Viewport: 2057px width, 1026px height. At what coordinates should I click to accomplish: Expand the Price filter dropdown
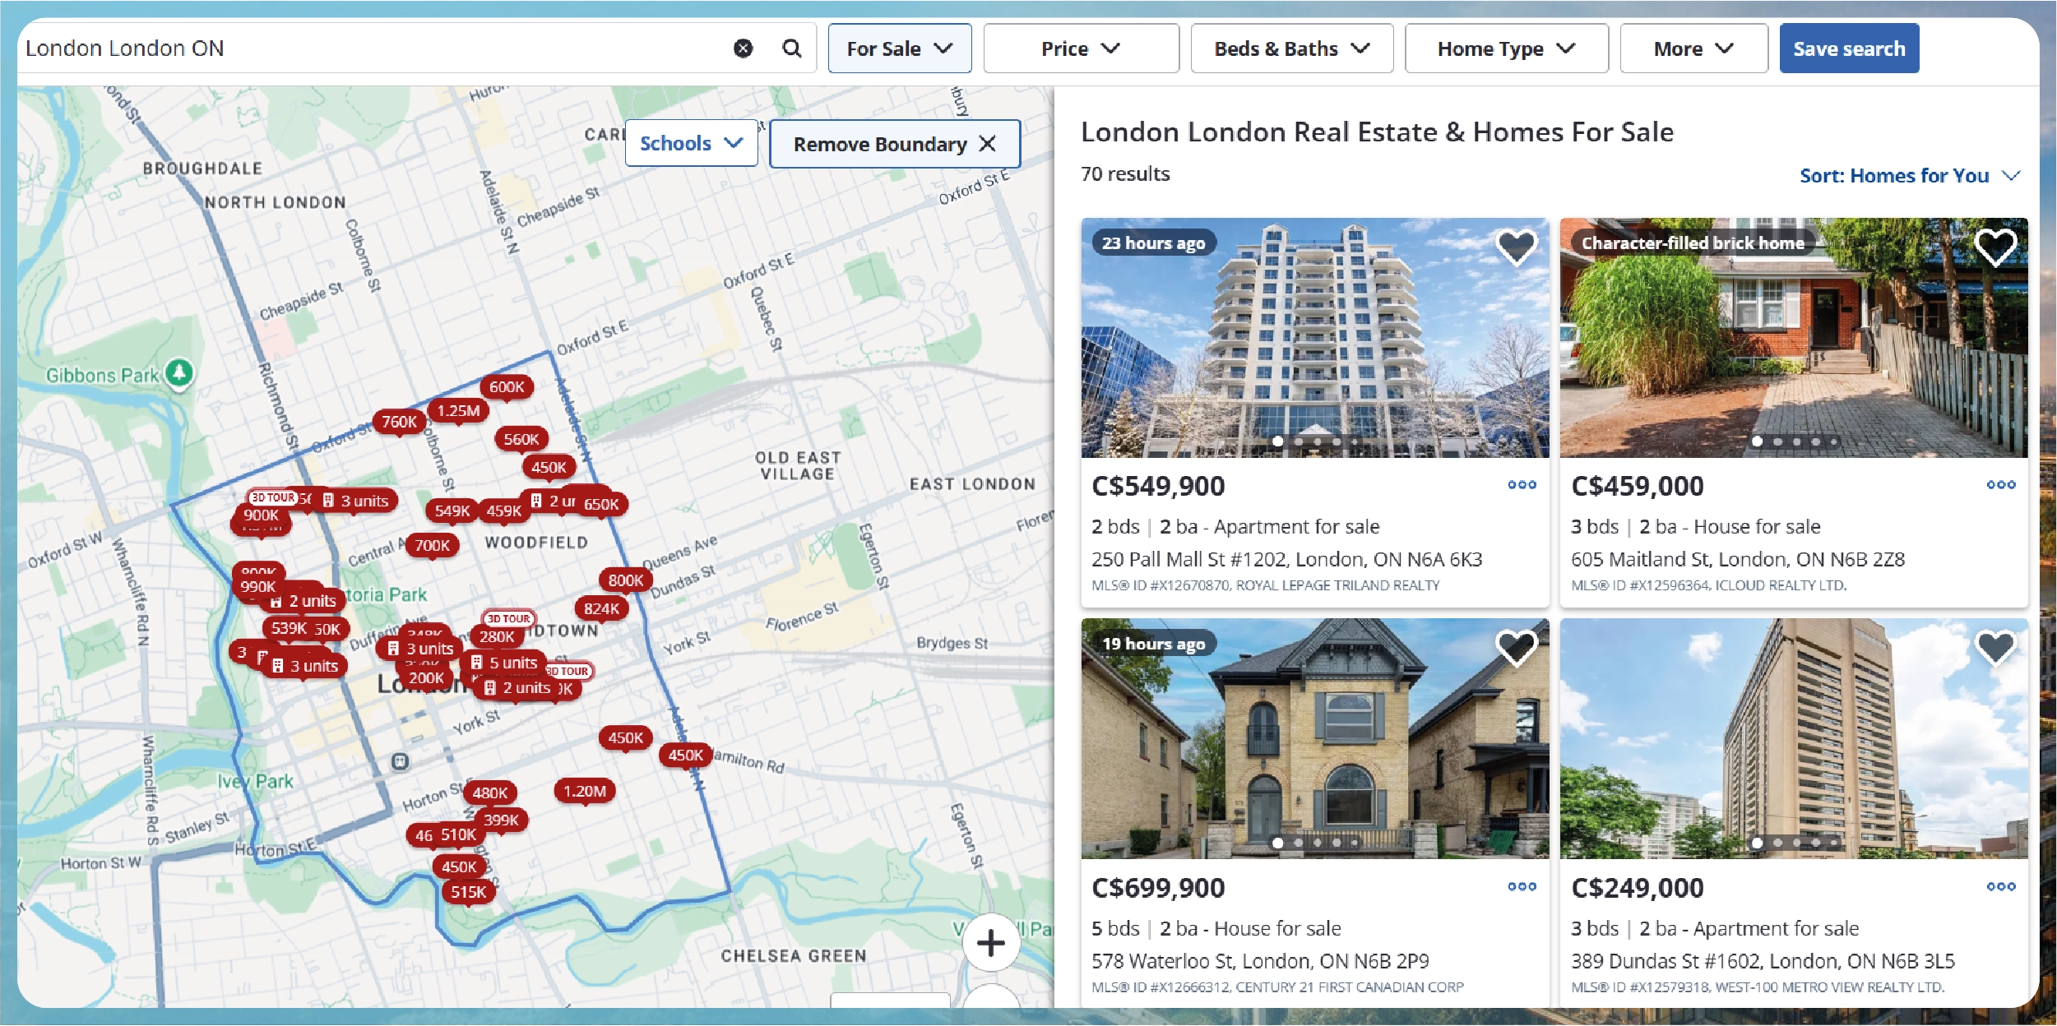click(x=1080, y=49)
